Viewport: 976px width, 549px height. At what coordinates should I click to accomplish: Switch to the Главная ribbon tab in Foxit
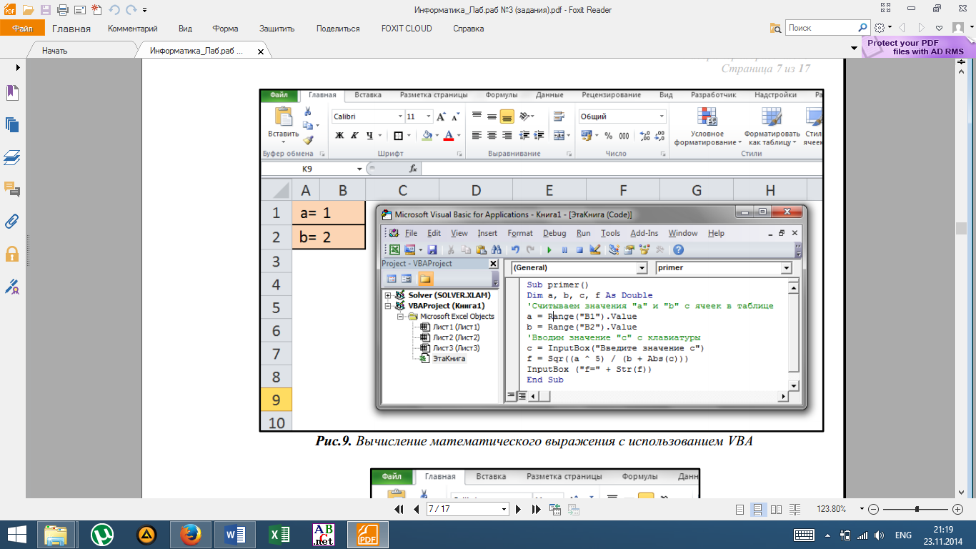pos(71,29)
